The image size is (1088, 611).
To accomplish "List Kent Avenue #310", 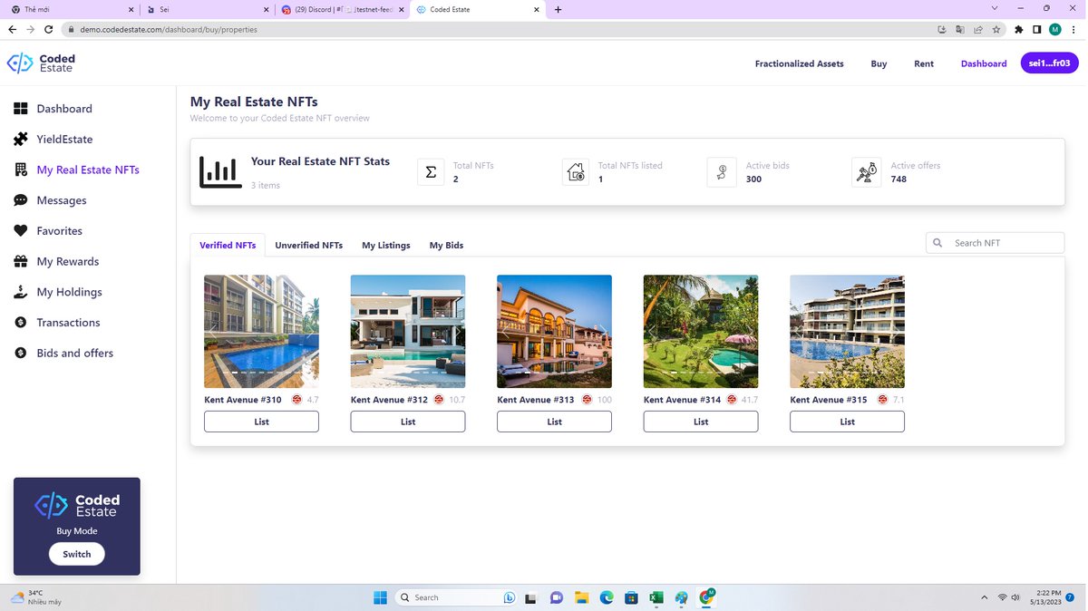I will 261,422.
